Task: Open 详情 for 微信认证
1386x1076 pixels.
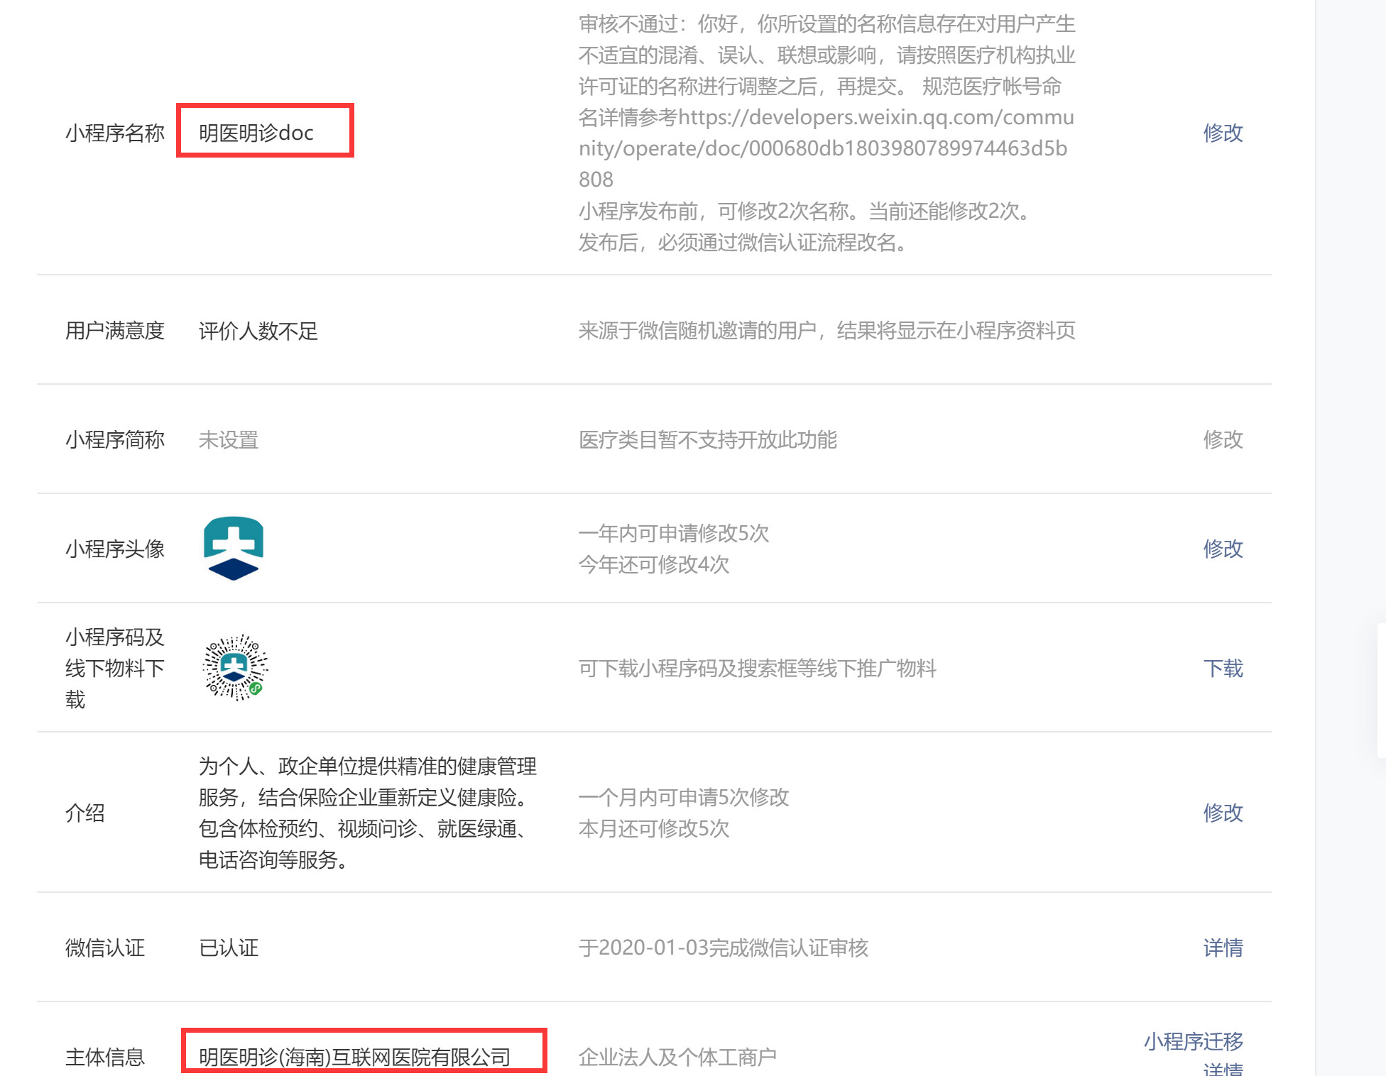Action: 1222,948
